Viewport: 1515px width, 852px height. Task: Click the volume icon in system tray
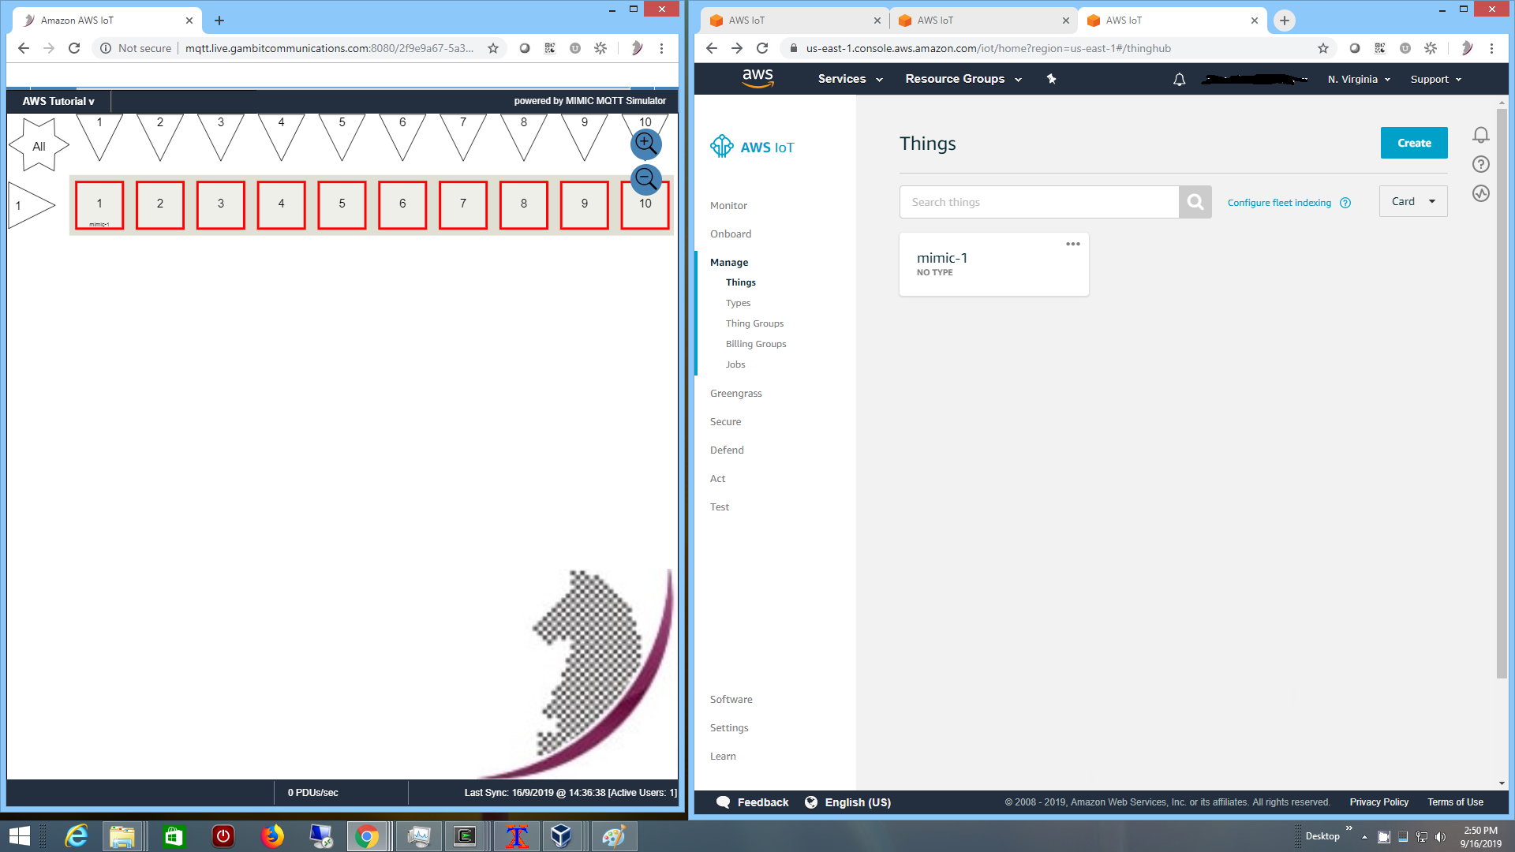[1440, 837]
